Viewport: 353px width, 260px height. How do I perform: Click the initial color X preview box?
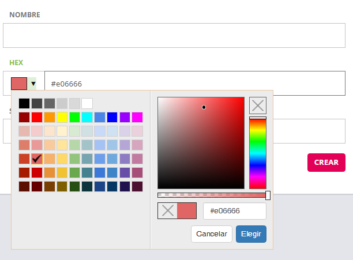click(168, 211)
